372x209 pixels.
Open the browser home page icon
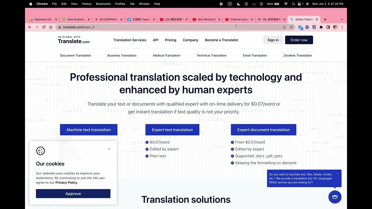51,27
